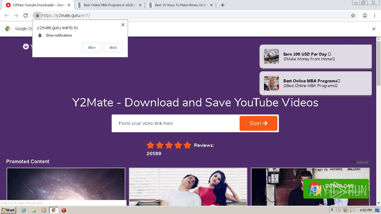Open the payphone promoted content image
The width and height of the screenshot is (381, 214).
[310, 187]
